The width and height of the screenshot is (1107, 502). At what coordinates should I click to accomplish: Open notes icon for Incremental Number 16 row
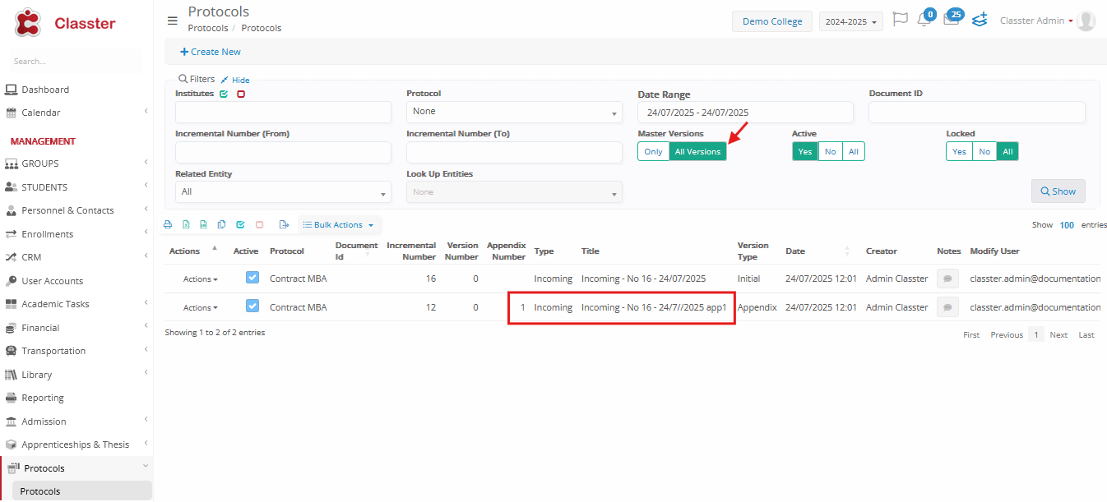947,279
